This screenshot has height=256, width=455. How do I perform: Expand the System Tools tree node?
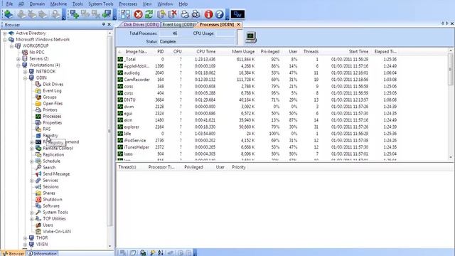coord(32,212)
